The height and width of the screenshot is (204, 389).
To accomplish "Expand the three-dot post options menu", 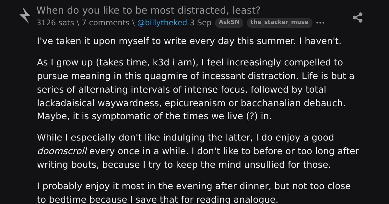I will pyautogui.click(x=320, y=23).
